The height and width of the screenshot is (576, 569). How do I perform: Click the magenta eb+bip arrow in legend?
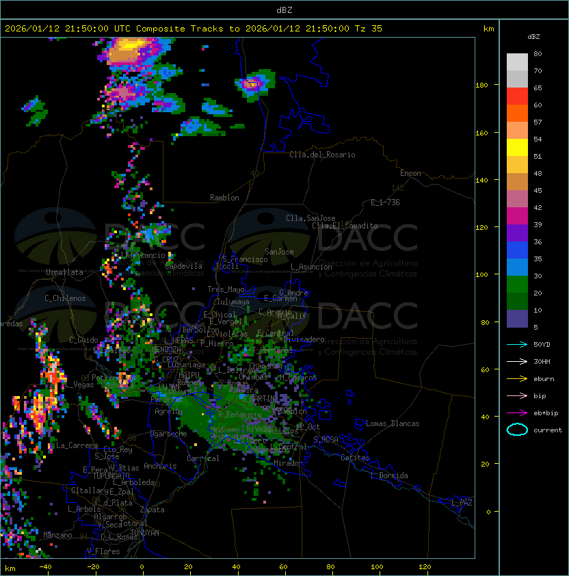click(x=517, y=413)
